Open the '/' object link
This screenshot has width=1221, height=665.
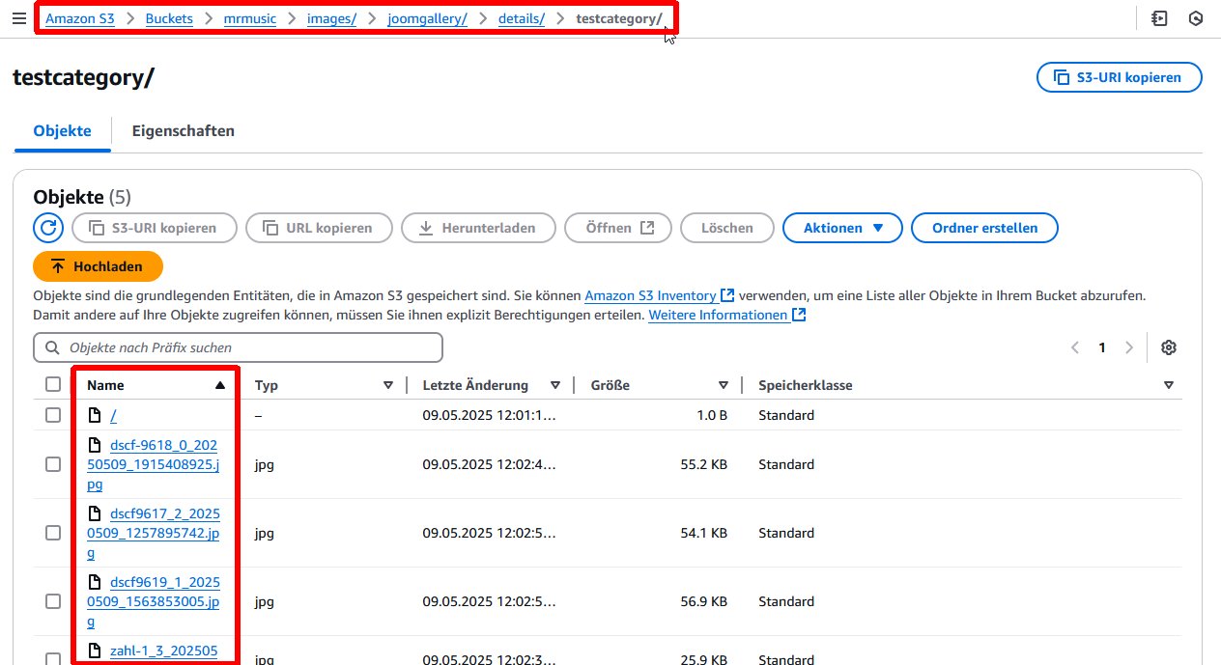click(114, 415)
